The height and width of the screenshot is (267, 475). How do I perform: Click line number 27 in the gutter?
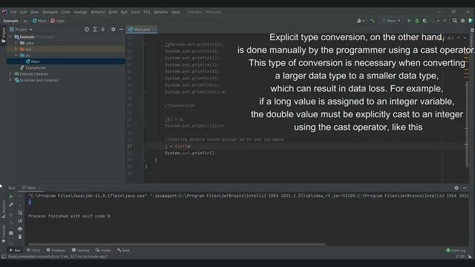[x=129, y=146]
